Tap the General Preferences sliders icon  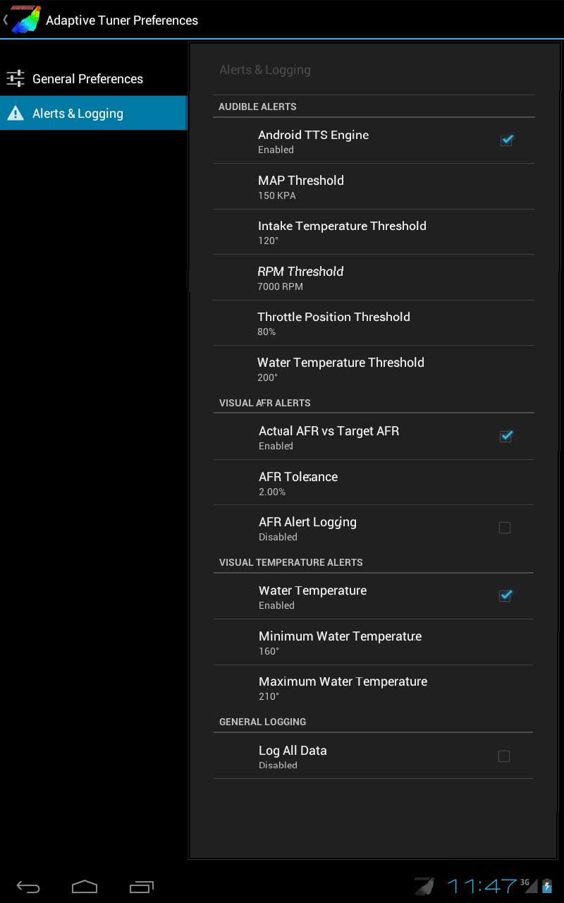click(x=16, y=78)
